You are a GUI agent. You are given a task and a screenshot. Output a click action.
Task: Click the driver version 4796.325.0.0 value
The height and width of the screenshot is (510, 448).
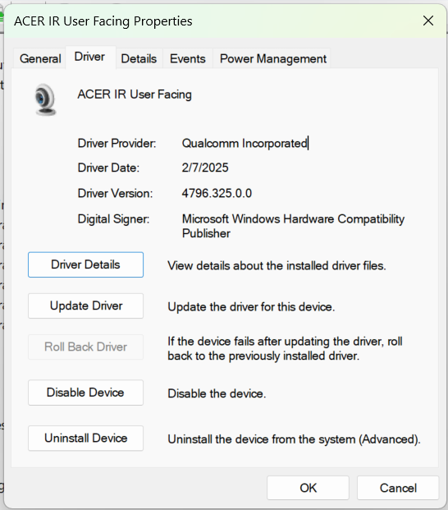click(217, 193)
